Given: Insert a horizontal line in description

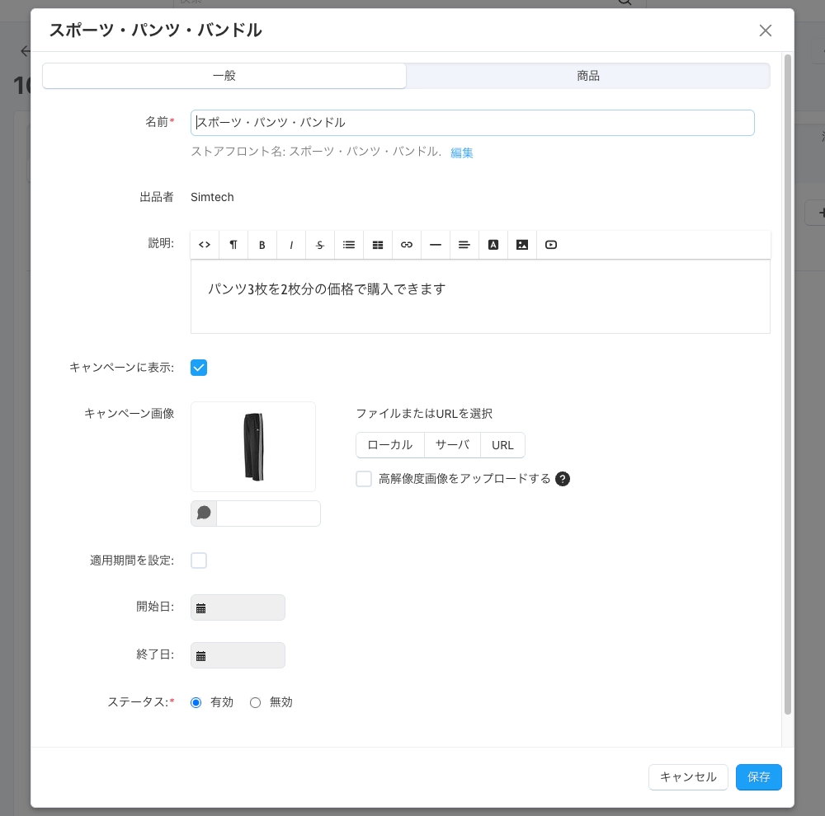Looking at the screenshot, I should [x=436, y=245].
